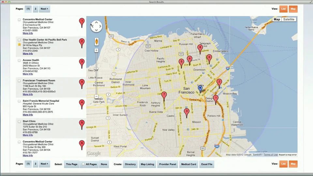Click map marker 7 near Ashbury Heights

(164, 96)
